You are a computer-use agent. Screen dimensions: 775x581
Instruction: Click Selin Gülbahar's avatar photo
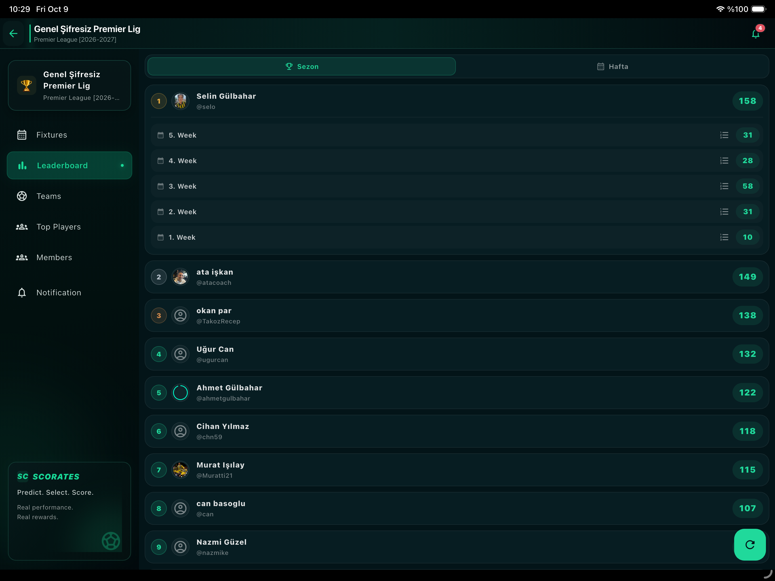180,101
